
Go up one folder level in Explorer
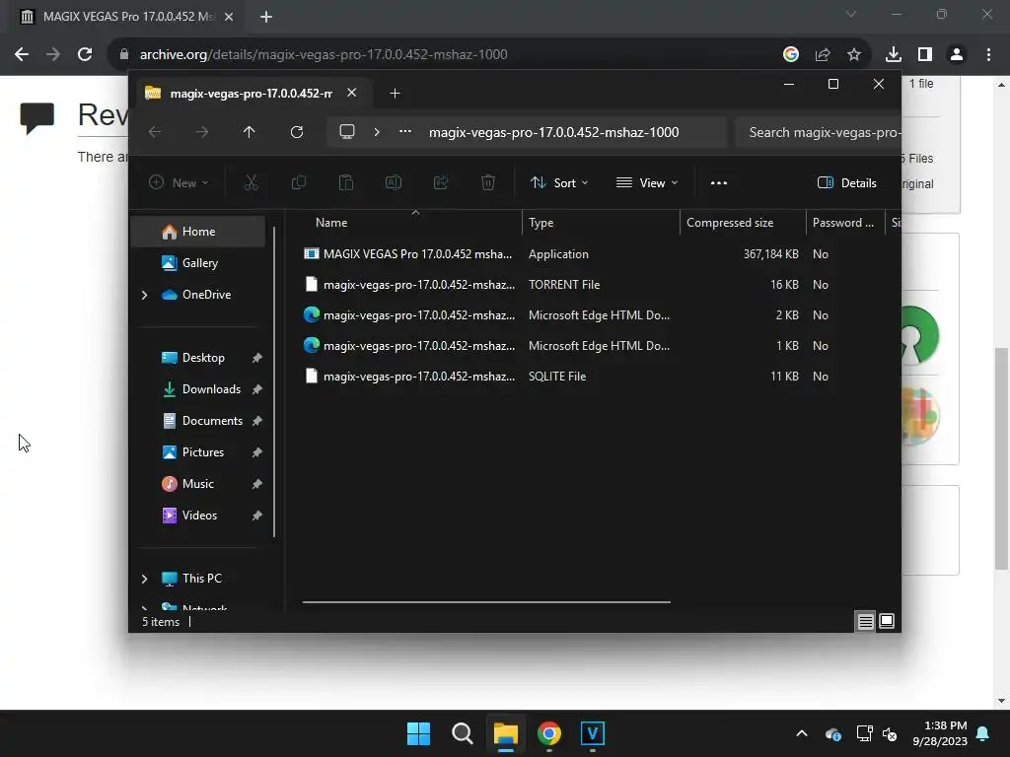[x=250, y=132]
